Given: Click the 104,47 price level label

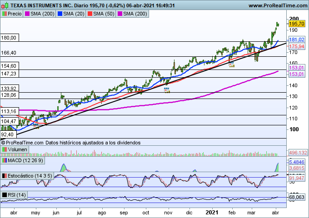Looking at the screenshot, I should pyautogui.click(x=10, y=121).
